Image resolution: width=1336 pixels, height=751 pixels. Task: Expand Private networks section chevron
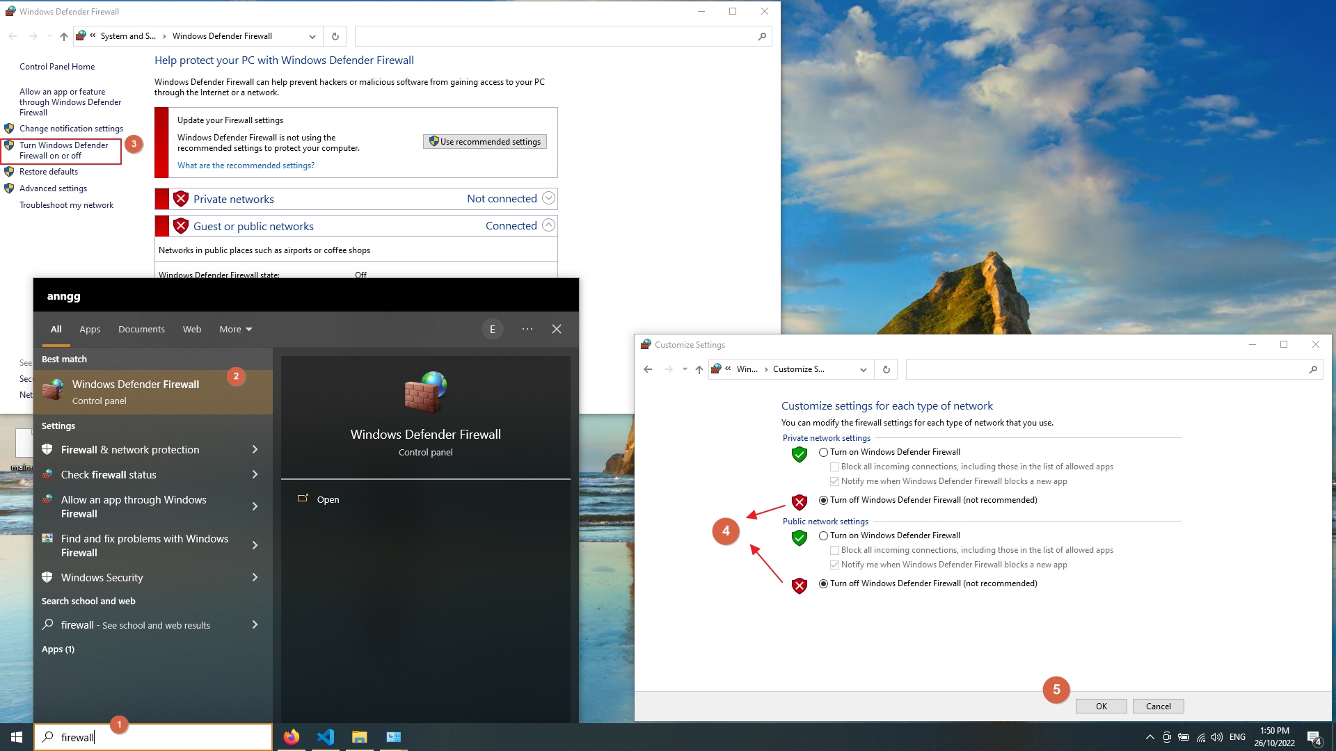[548, 198]
